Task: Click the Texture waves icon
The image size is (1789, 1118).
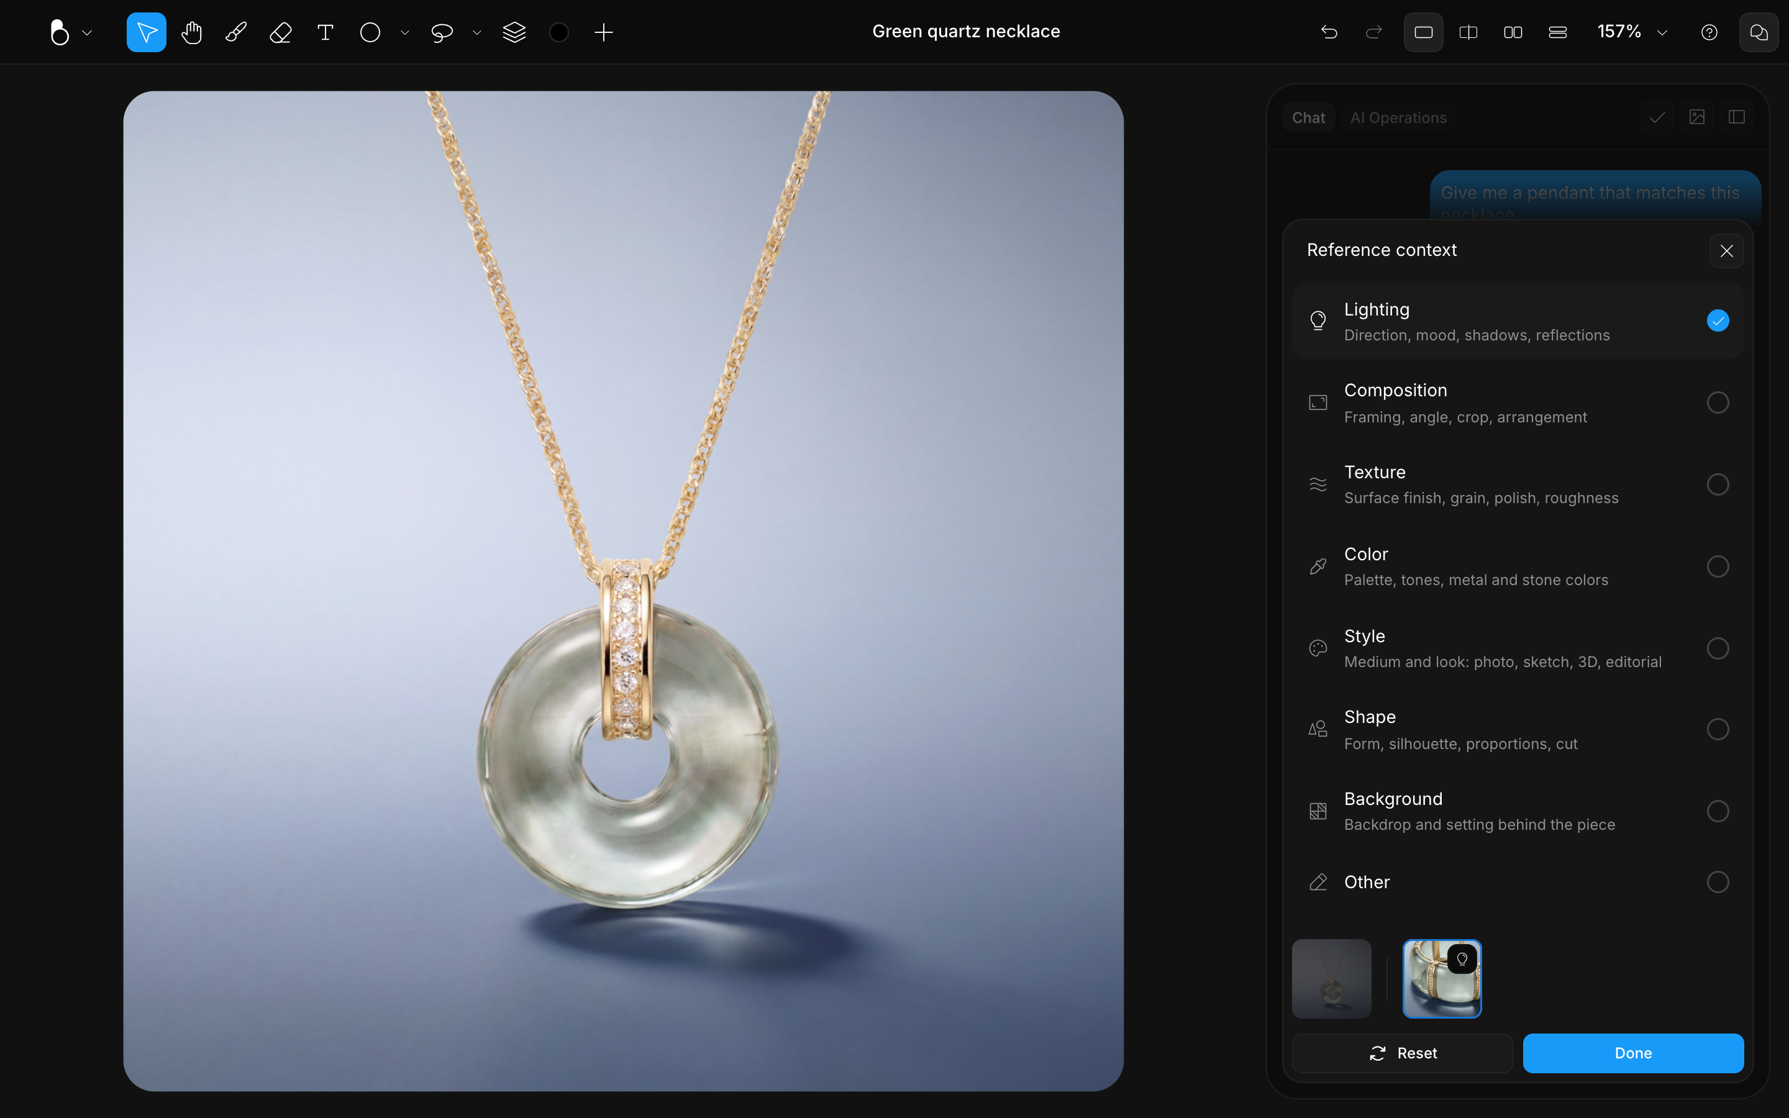Action: [1318, 484]
